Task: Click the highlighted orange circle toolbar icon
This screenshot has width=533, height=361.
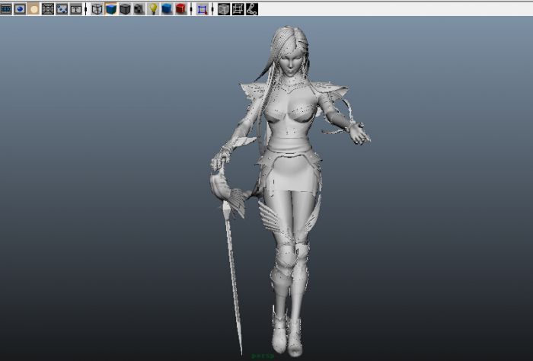Action: click(34, 9)
